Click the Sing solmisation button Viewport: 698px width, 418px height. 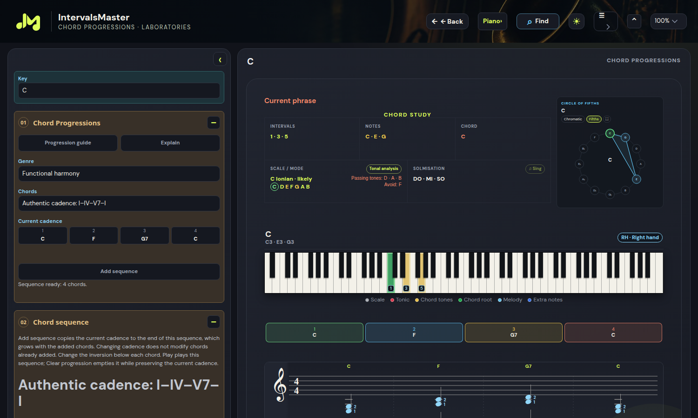point(535,169)
